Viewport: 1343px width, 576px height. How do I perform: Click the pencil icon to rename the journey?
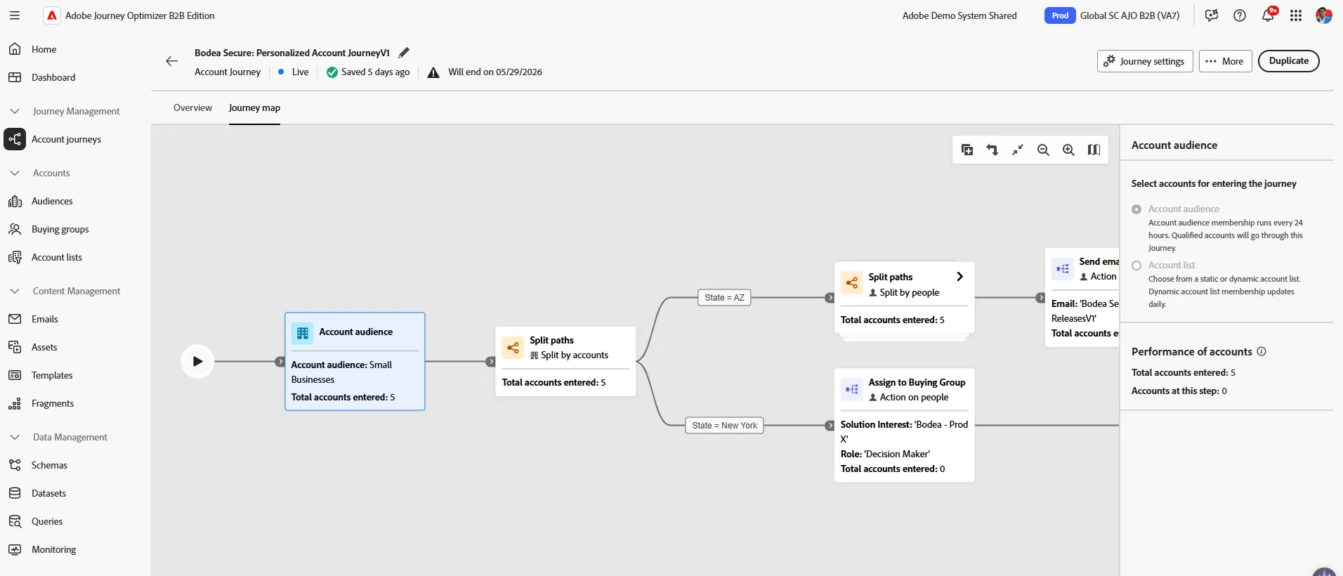404,53
